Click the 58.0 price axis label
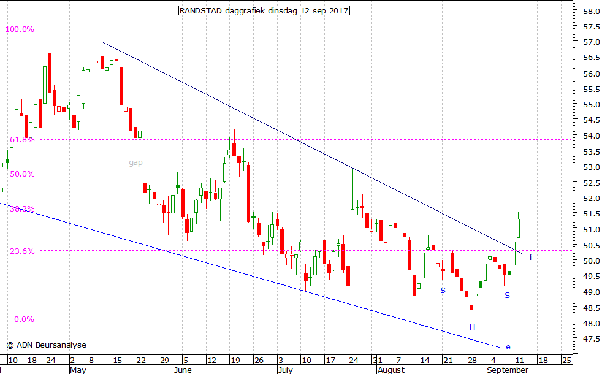Screen dimensions: 602x374 point(591,12)
